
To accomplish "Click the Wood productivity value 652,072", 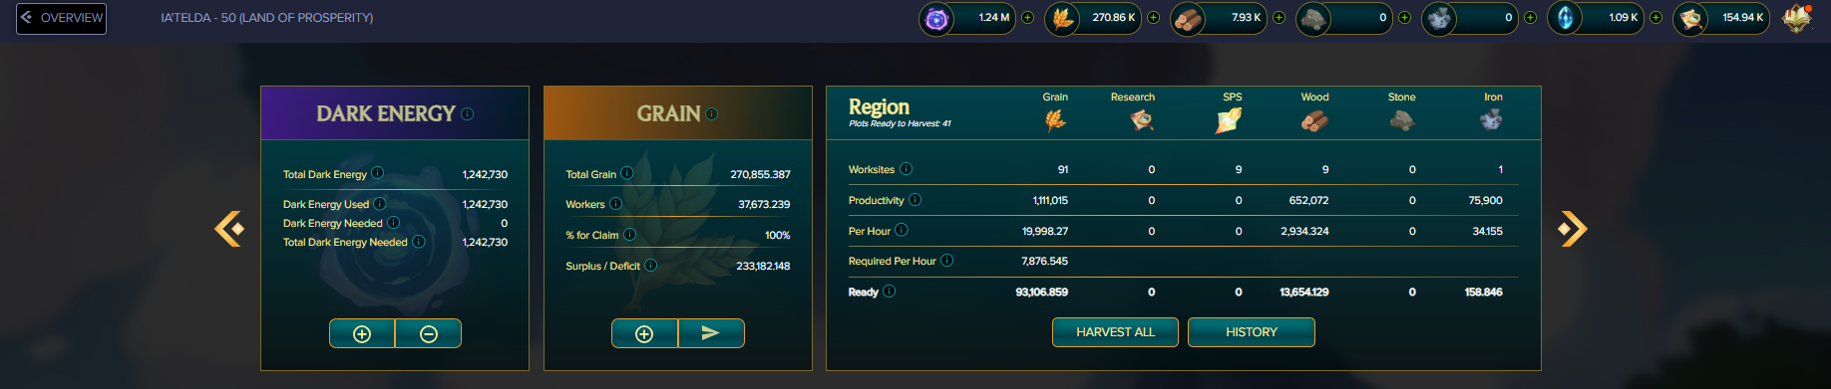I will (1308, 200).
